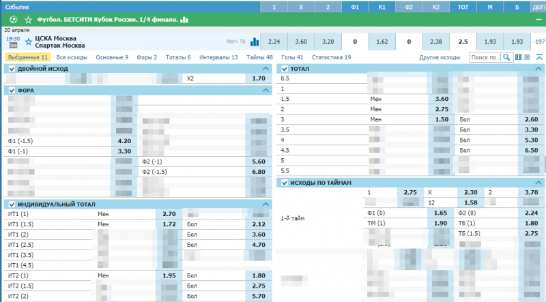This screenshot has width=546, height=302.
Task: Click the Другие исходы link
Action: coord(440,57)
